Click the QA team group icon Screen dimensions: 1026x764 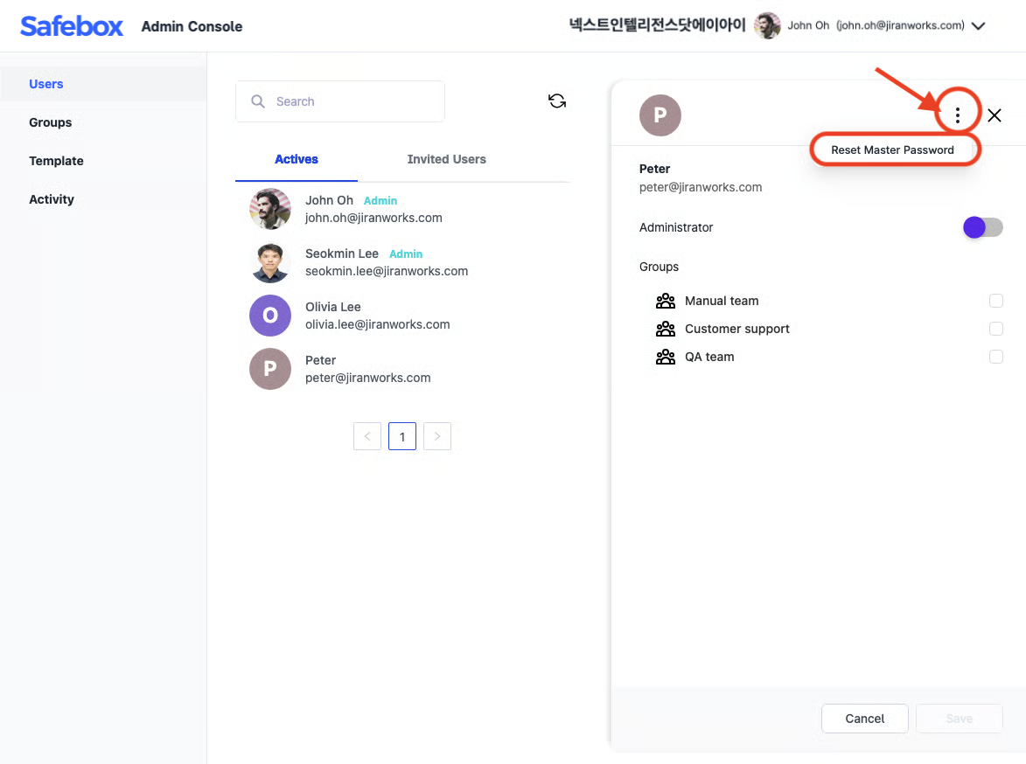[x=666, y=357]
